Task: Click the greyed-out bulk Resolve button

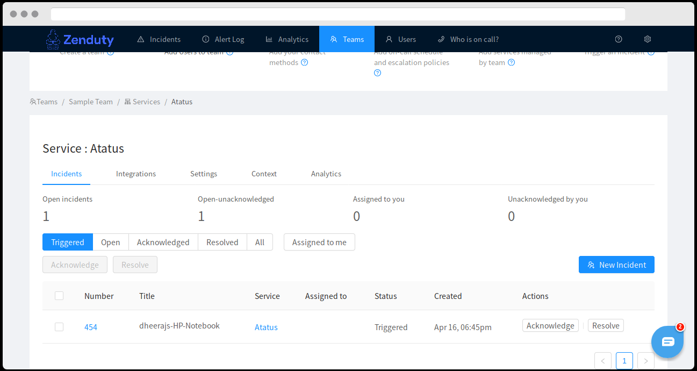Action: coord(135,265)
